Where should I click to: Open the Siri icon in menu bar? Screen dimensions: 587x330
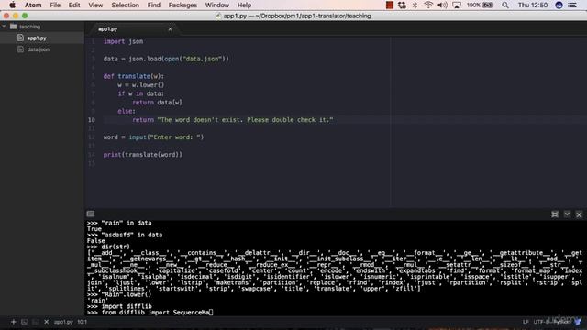point(559,5)
